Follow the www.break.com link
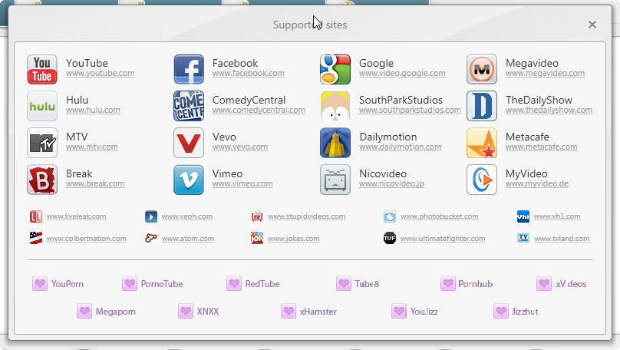The height and width of the screenshot is (350, 620). 95,184
